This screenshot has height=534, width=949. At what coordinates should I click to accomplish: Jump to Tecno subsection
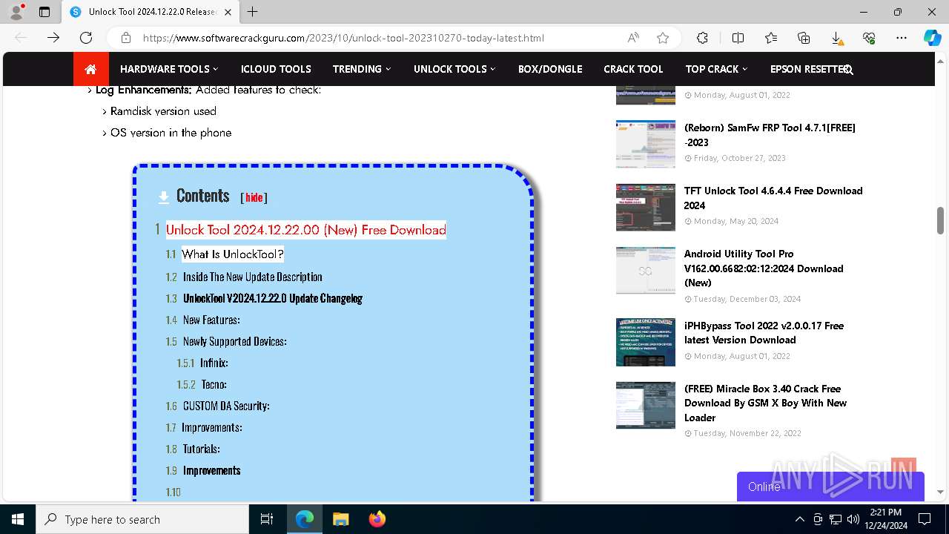point(214,384)
